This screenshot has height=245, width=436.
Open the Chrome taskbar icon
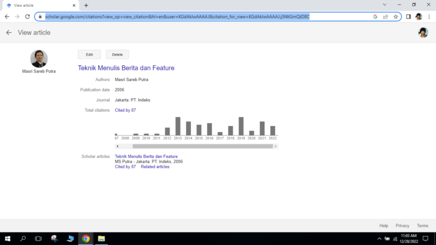(x=86, y=239)
